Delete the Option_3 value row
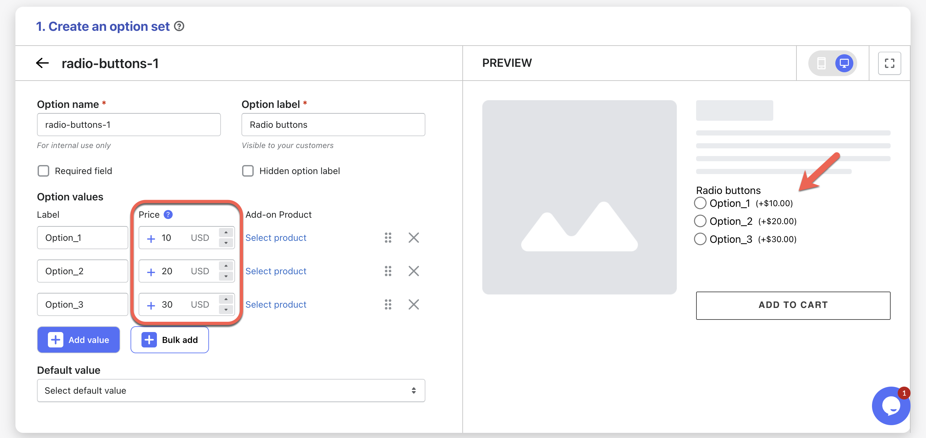Viewport: 926px width, 438px height. click(413, 304)
